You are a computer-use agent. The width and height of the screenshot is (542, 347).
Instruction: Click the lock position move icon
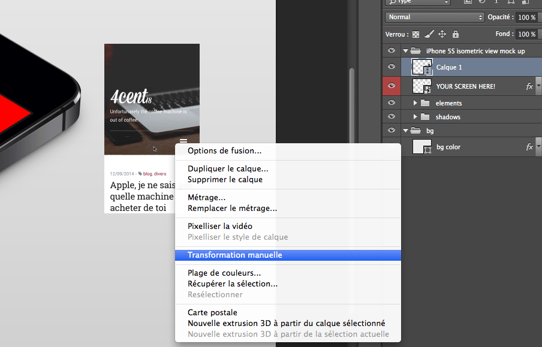coord(442,35)
